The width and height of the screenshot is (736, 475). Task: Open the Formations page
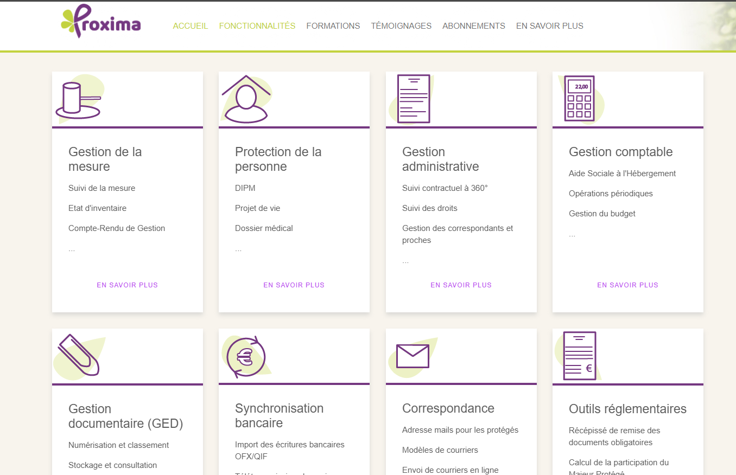click(x=333, y=26)
